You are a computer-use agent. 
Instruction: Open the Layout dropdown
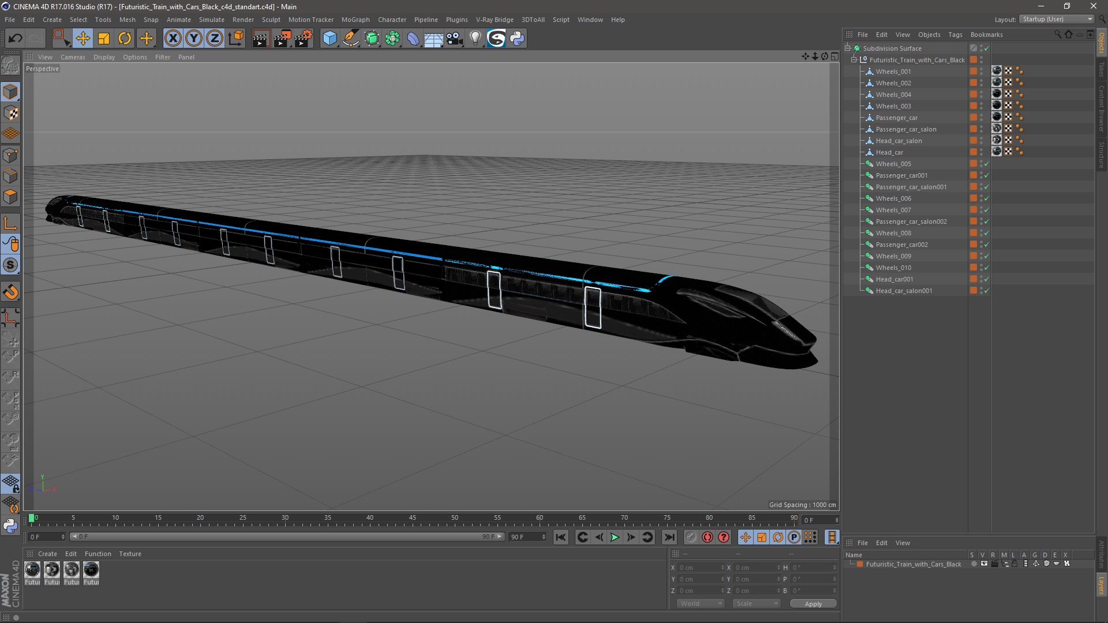[x=1057, y=19]
